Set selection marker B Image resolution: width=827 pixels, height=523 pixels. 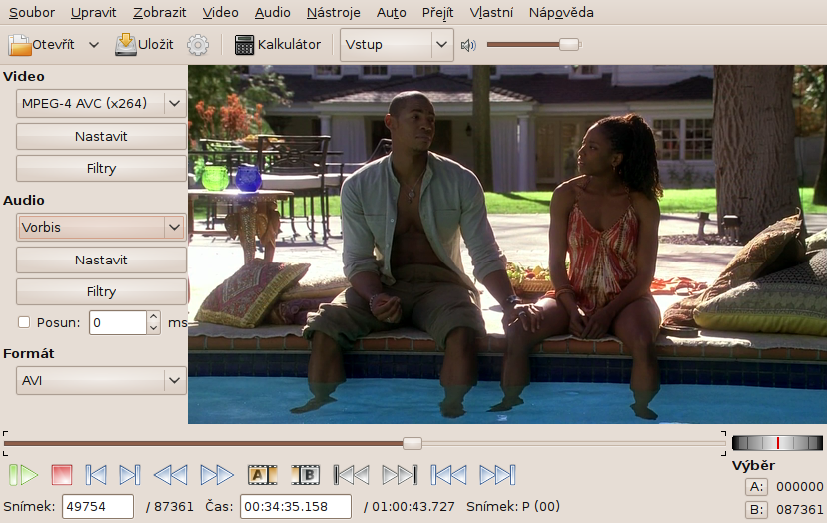click(306, 475)
